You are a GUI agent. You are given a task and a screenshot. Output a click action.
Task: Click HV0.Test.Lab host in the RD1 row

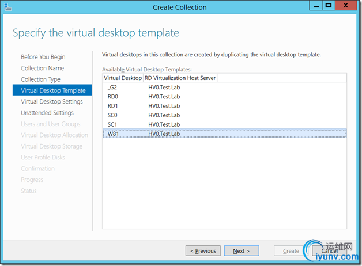pos(164,106)
